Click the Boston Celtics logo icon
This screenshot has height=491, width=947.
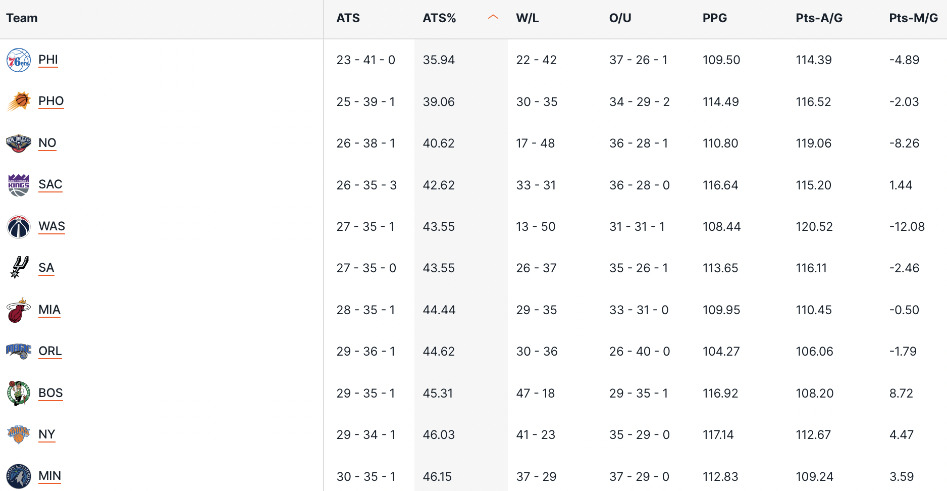pos(19,393)
